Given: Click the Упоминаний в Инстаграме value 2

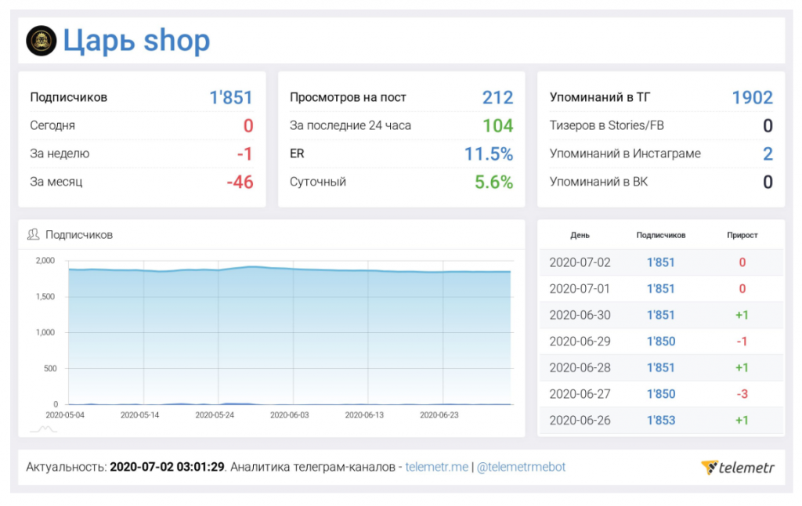Looking at the screenshot, I should (x=768, y=154).
